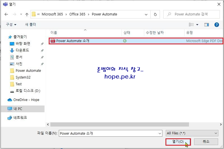This screenshot has height=149, width=224.
Task: Open the Test sidebar folder
Action: pos(18,84)
